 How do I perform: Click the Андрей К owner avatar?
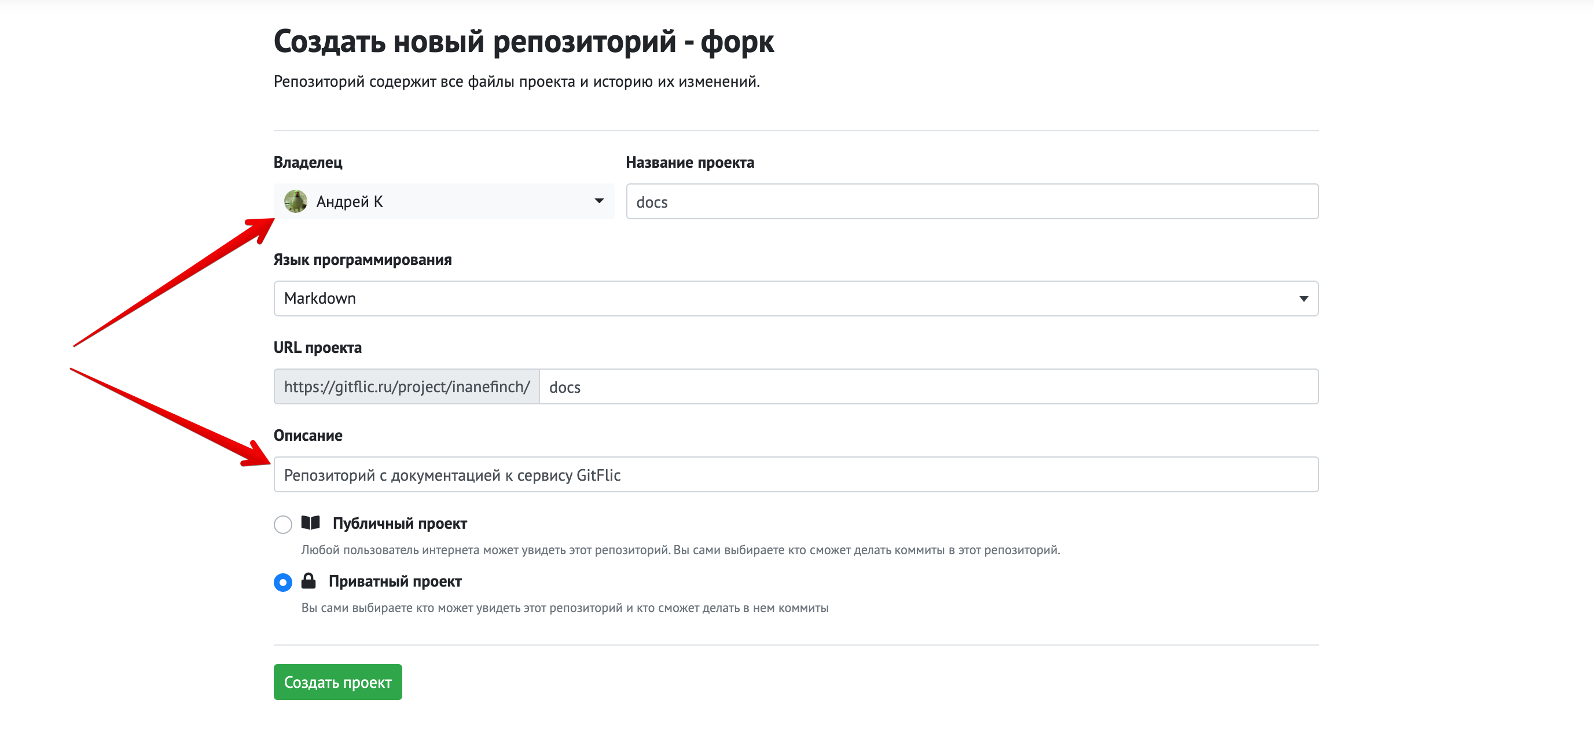(296, 201)
